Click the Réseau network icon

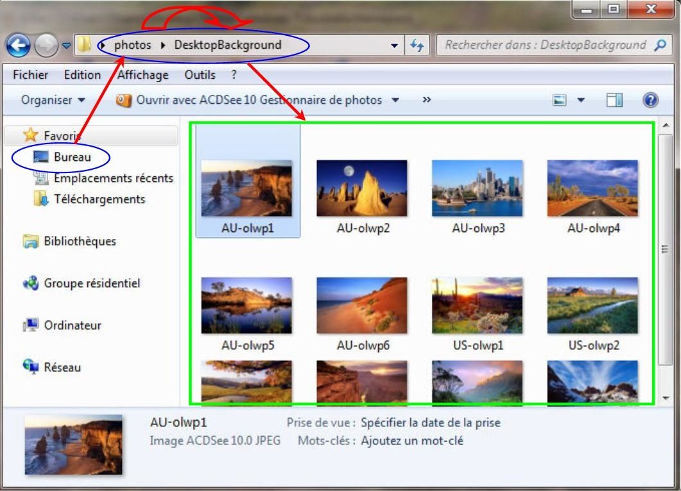click(x=30, y=367)
